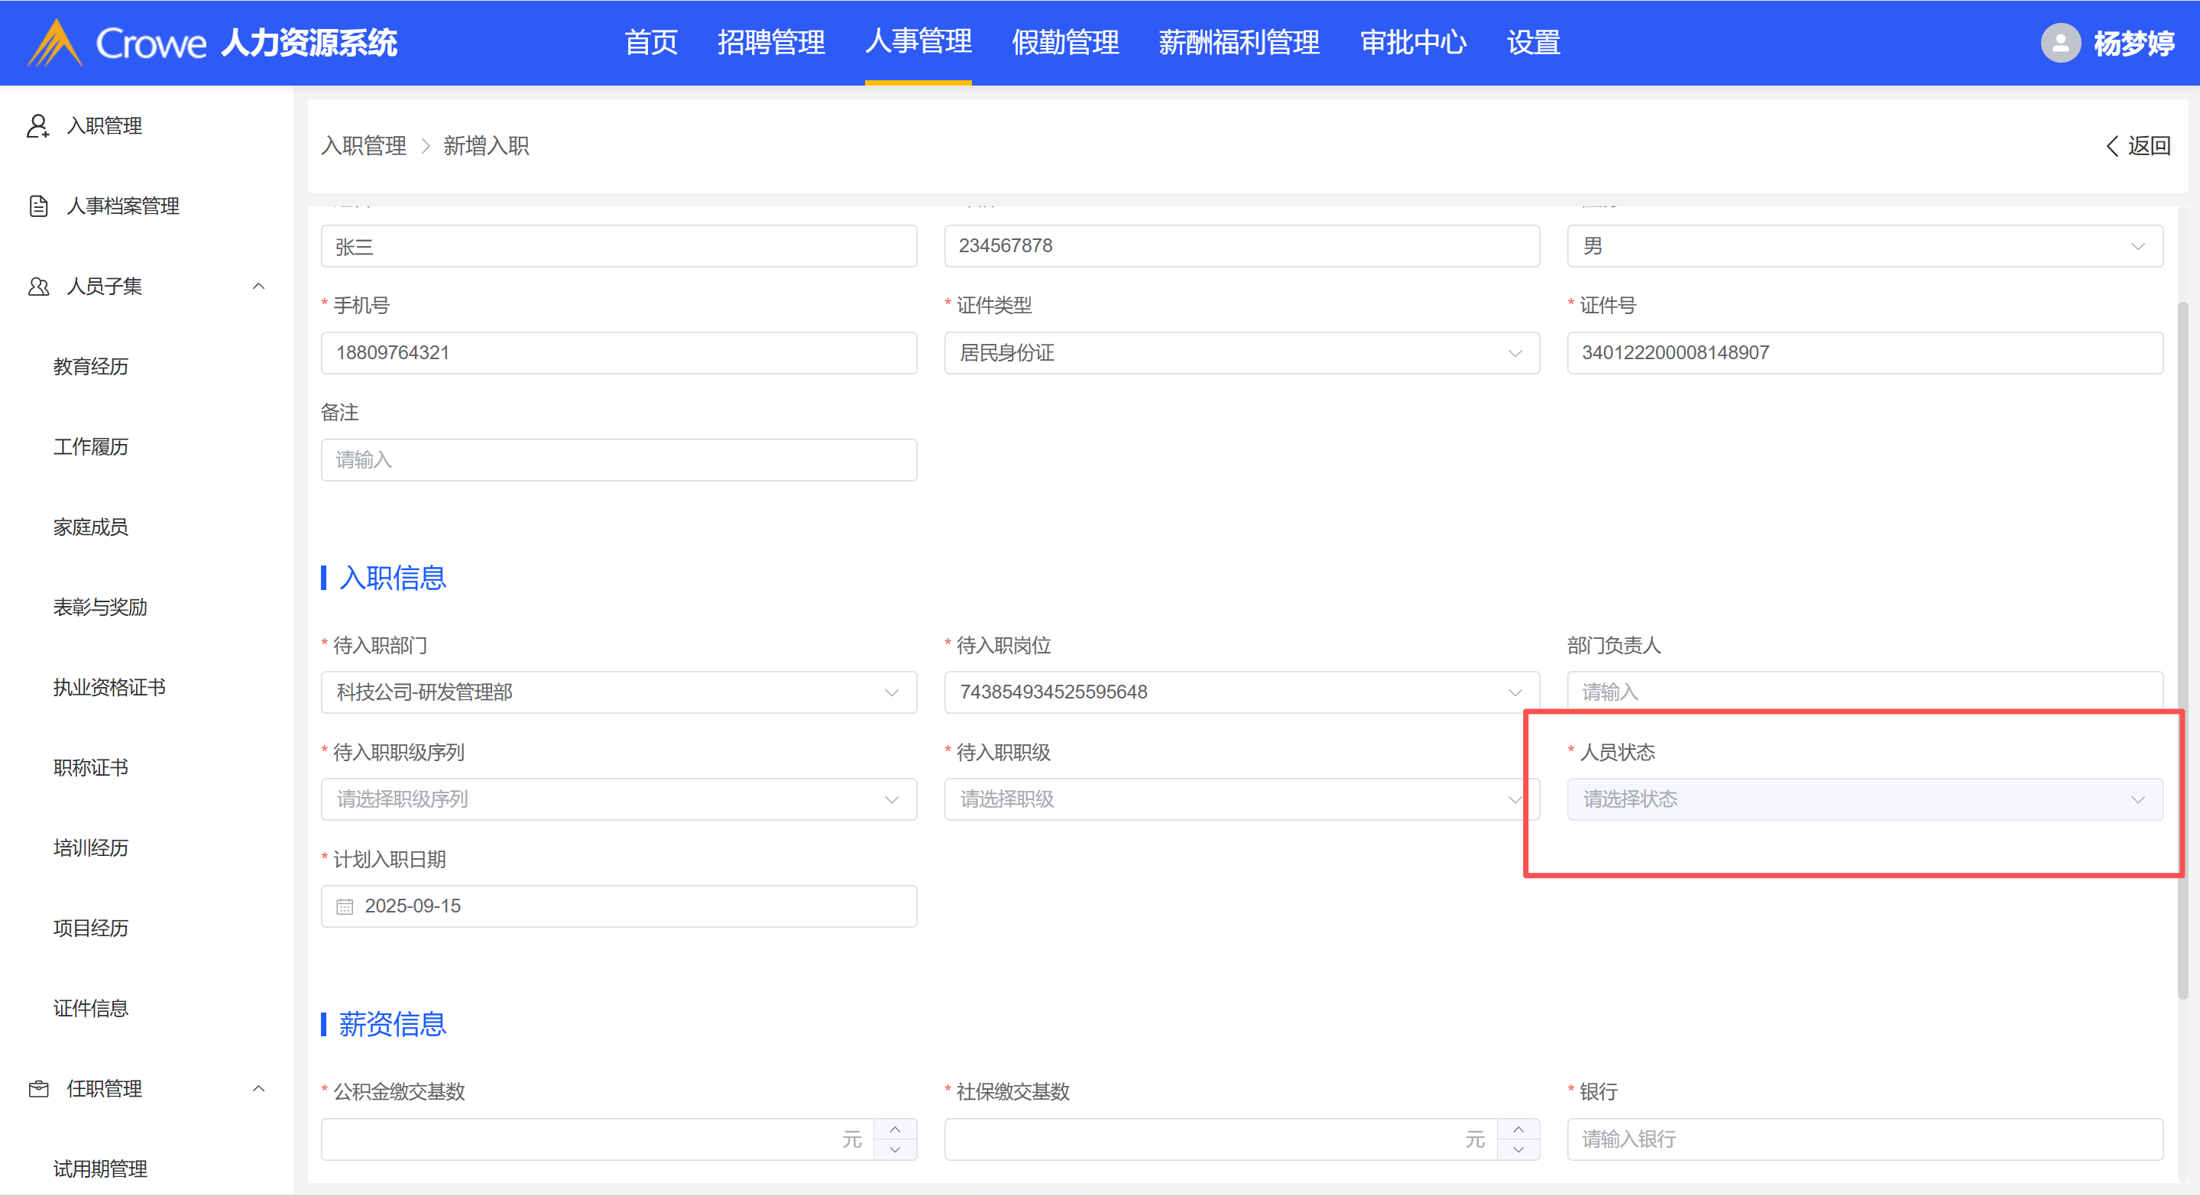Screen dimensions: 2200x1196
Task: Click 入职管理 breadcrumb link
Action: (363, 146)
